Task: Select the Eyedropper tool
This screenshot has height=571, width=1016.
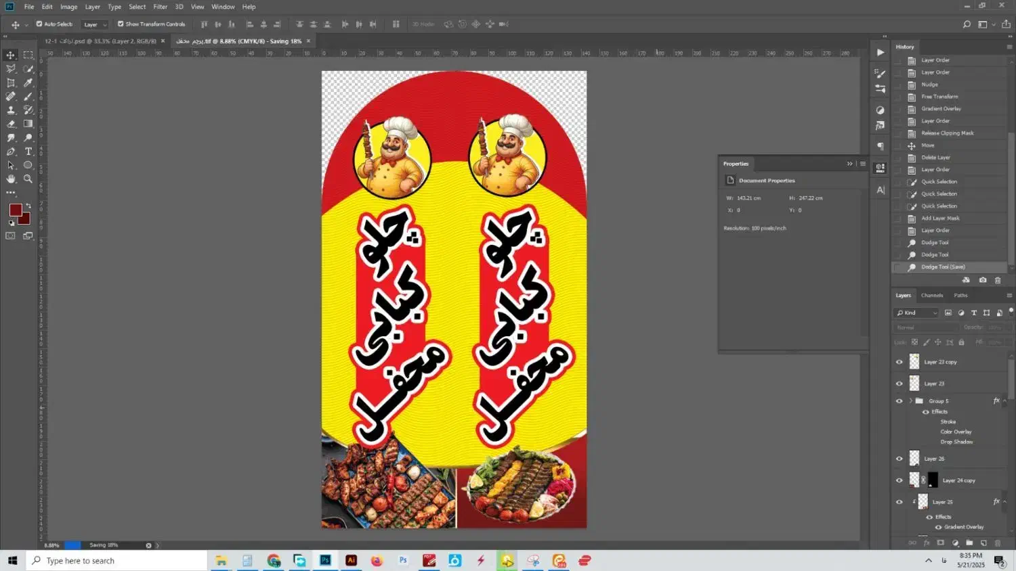Action: pos(28,83)
